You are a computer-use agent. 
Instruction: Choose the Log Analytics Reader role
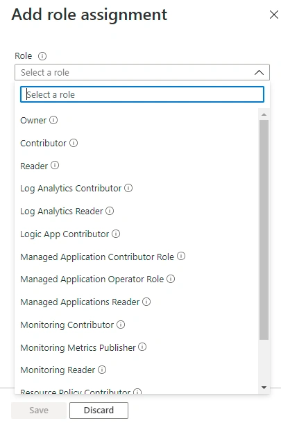tap(62, 211)
